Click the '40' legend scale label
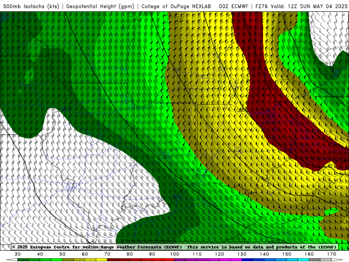 click(40, 254)
